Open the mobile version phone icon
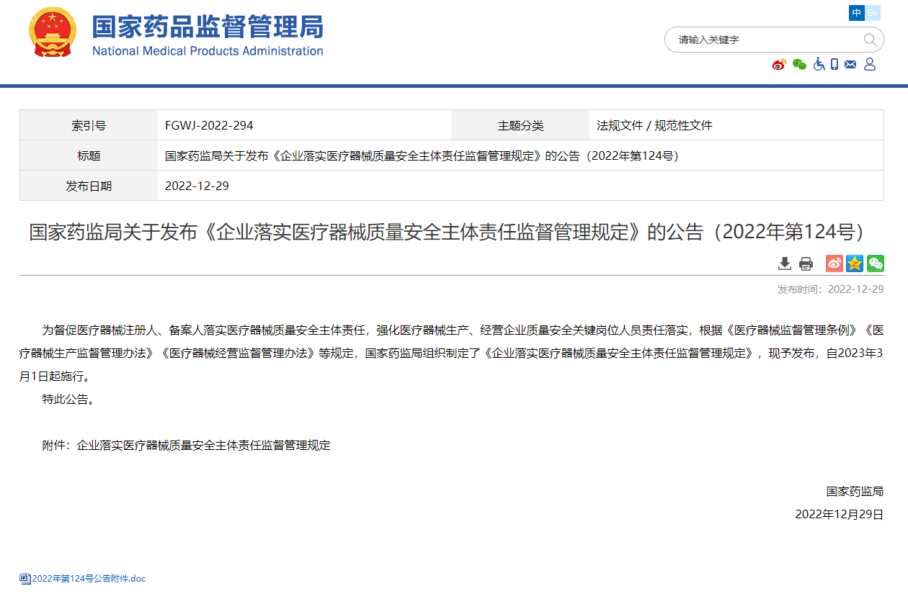The image size is (908, 609). pyautogui.click(x=834, y=65)
